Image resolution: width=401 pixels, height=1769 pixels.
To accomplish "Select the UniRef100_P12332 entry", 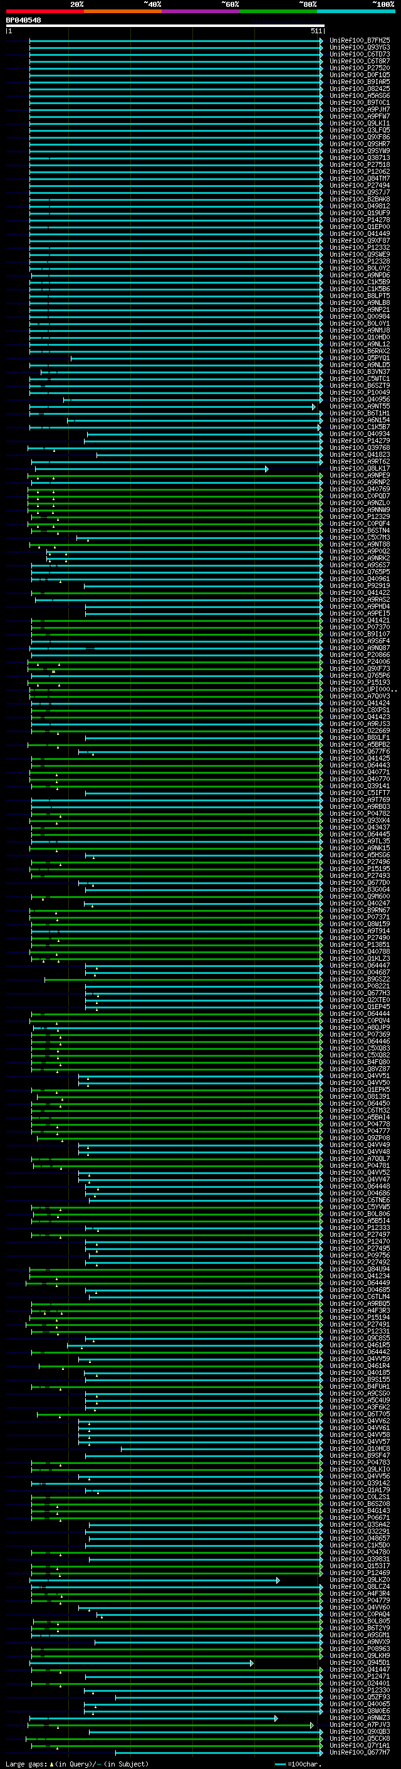I will (360, 247).
